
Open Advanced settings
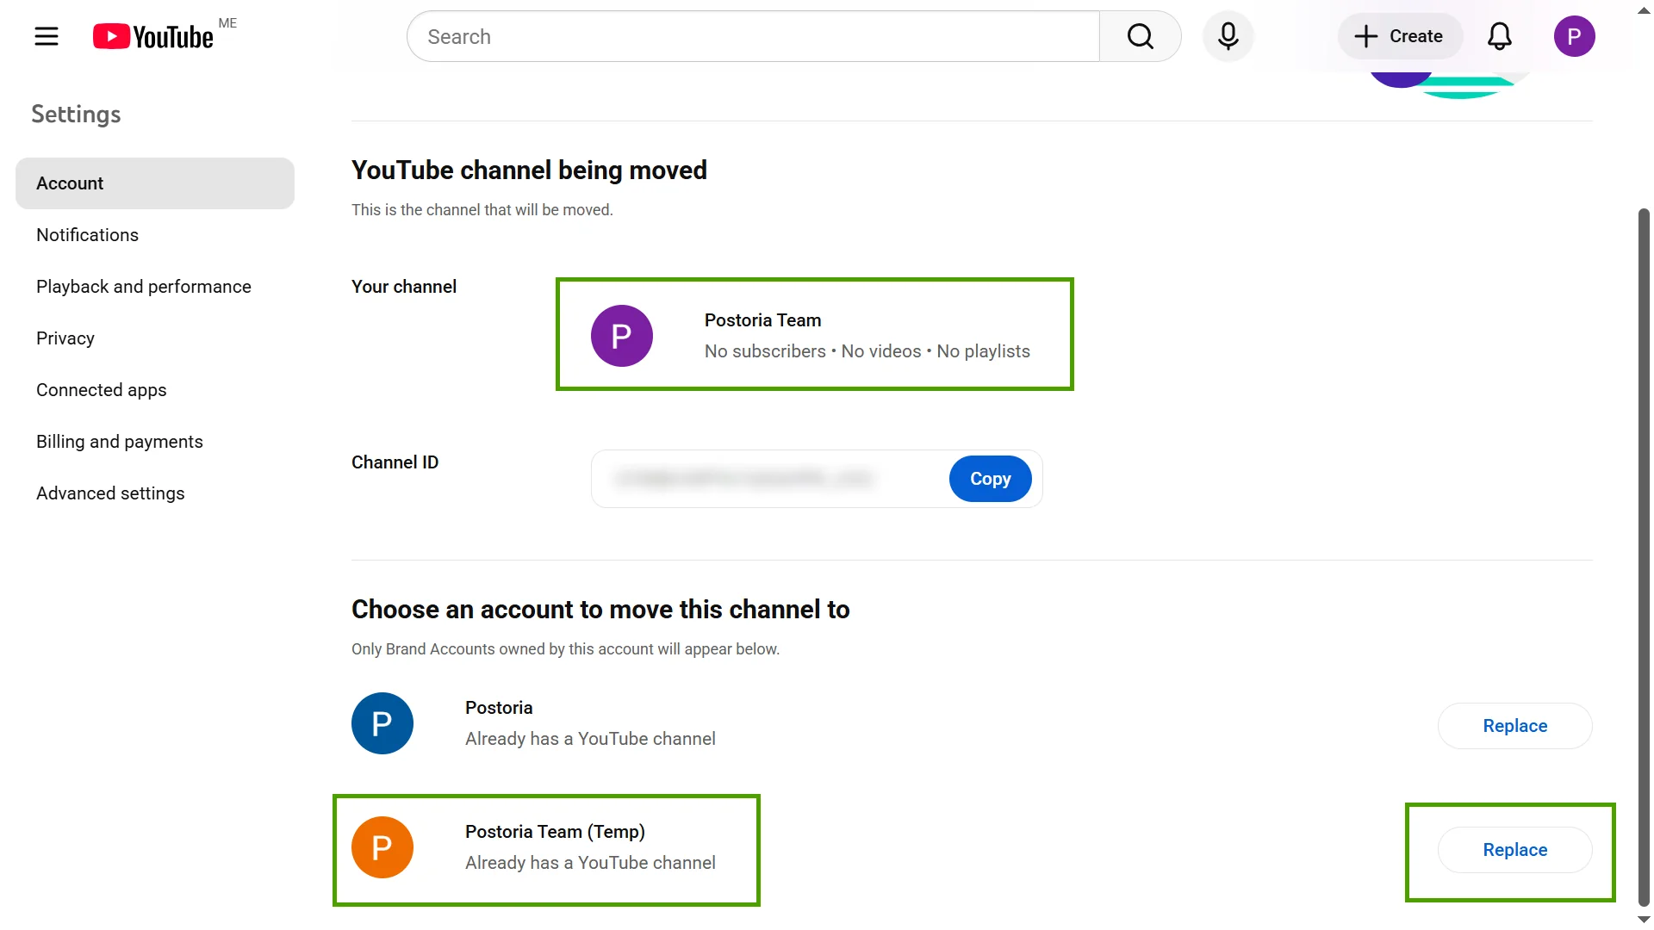(x=110, y=493)
